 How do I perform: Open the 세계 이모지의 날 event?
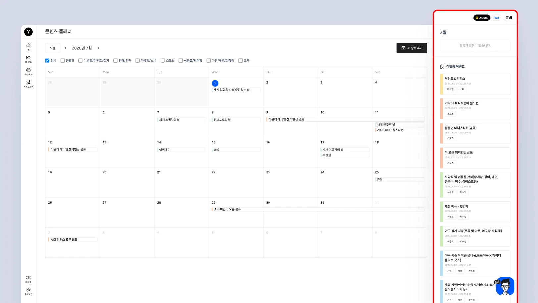click(345, 150)
